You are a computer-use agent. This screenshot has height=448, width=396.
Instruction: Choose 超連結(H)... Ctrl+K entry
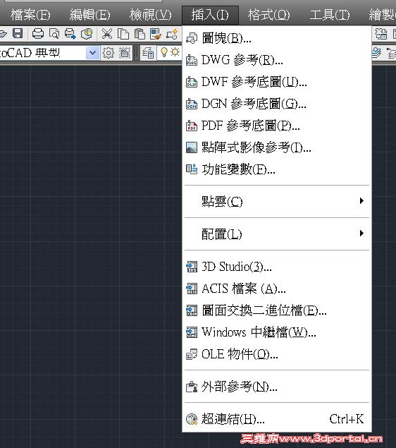pos(277,419)
